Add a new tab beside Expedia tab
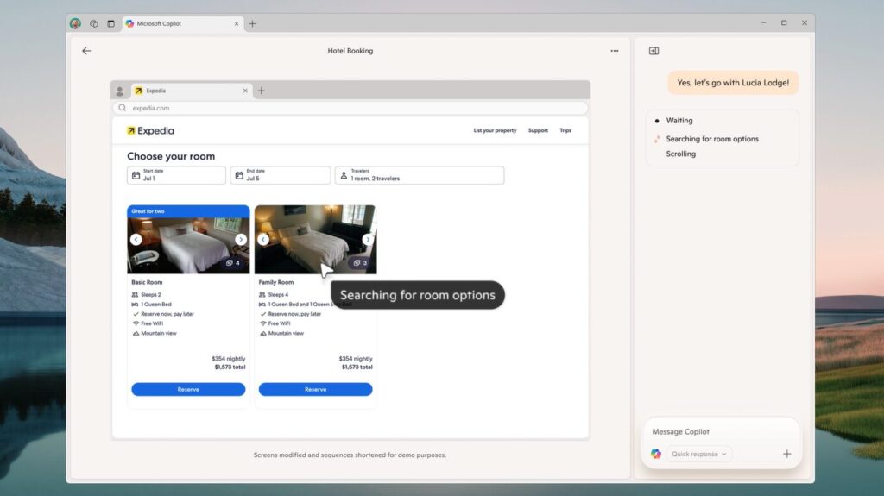This screenshot has width=884, height=496. (261, 91)
